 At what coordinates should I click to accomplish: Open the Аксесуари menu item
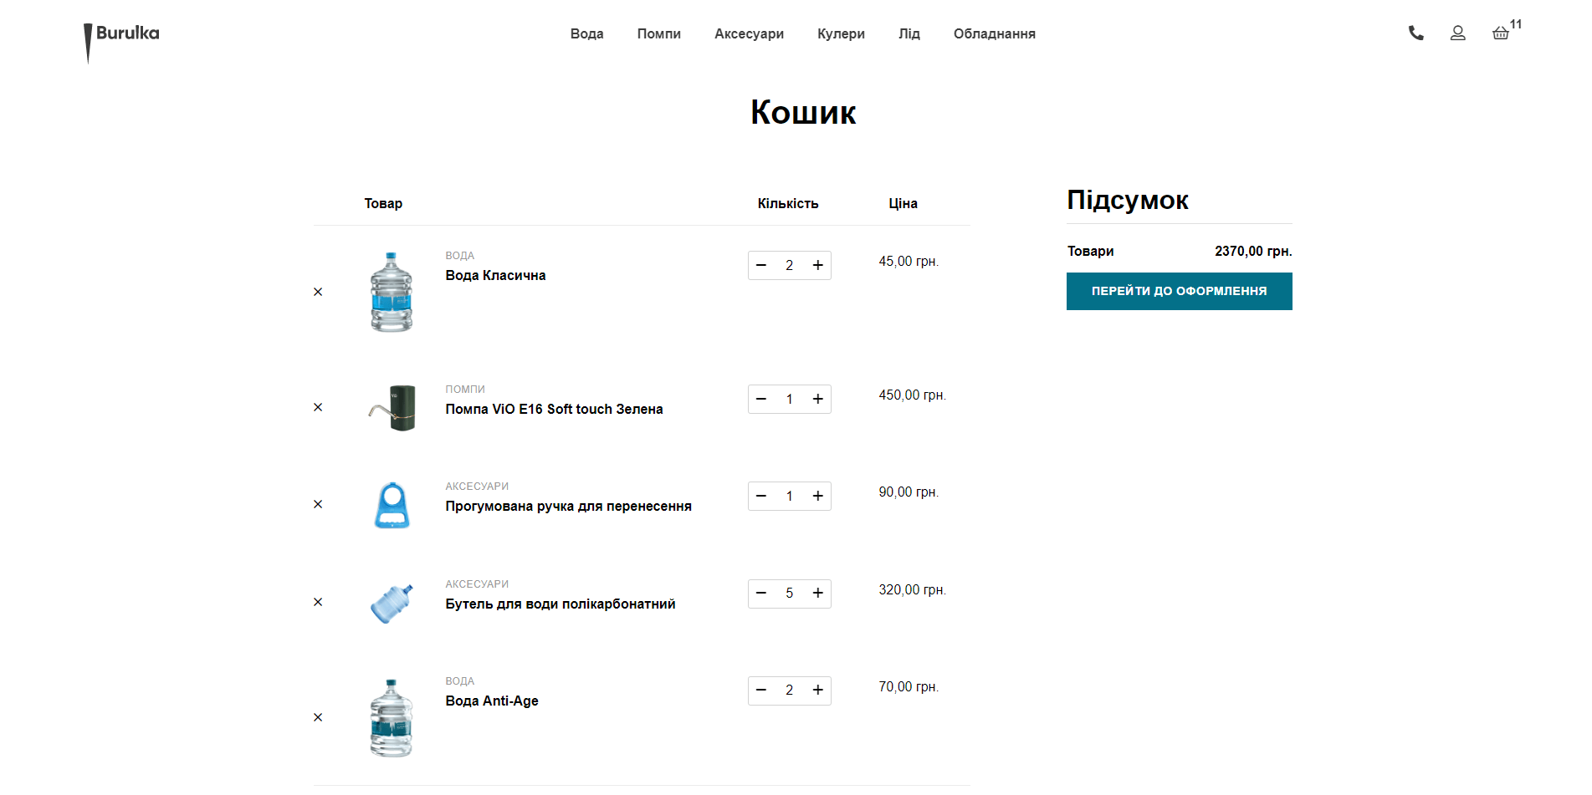749,33
